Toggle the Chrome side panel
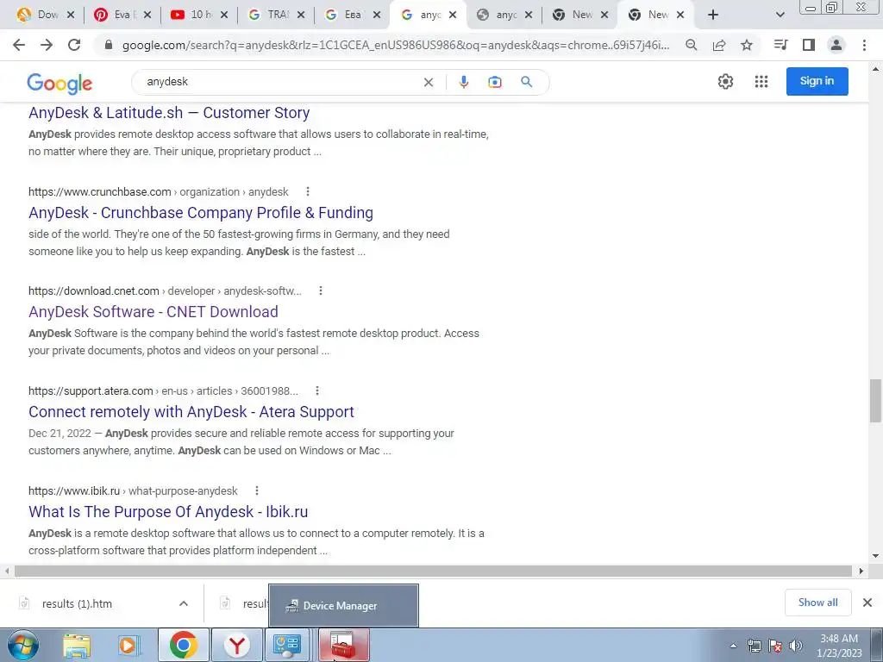This screenshot has height=662, width=883. (809, 45)
